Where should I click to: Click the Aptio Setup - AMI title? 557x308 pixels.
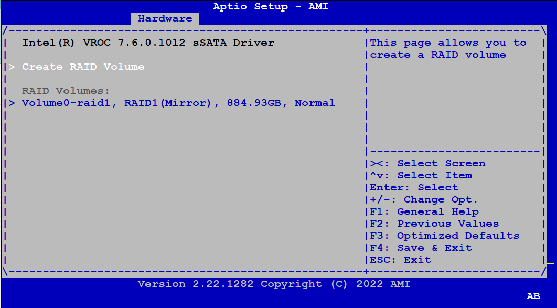271,6
